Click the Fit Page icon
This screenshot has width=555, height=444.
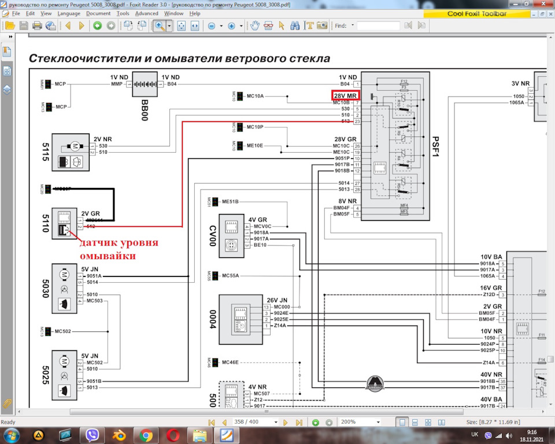[181, 26]
